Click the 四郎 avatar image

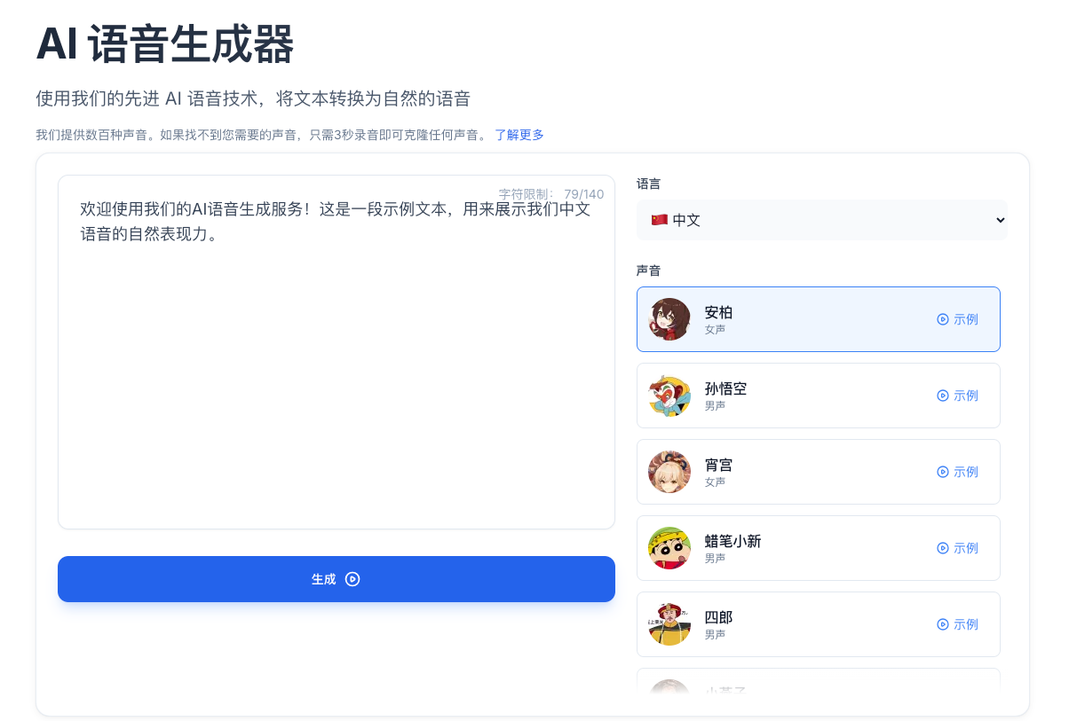(669, 624)
